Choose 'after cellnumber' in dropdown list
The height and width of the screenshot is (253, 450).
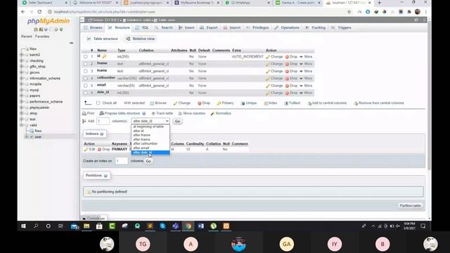coord(150,143)
